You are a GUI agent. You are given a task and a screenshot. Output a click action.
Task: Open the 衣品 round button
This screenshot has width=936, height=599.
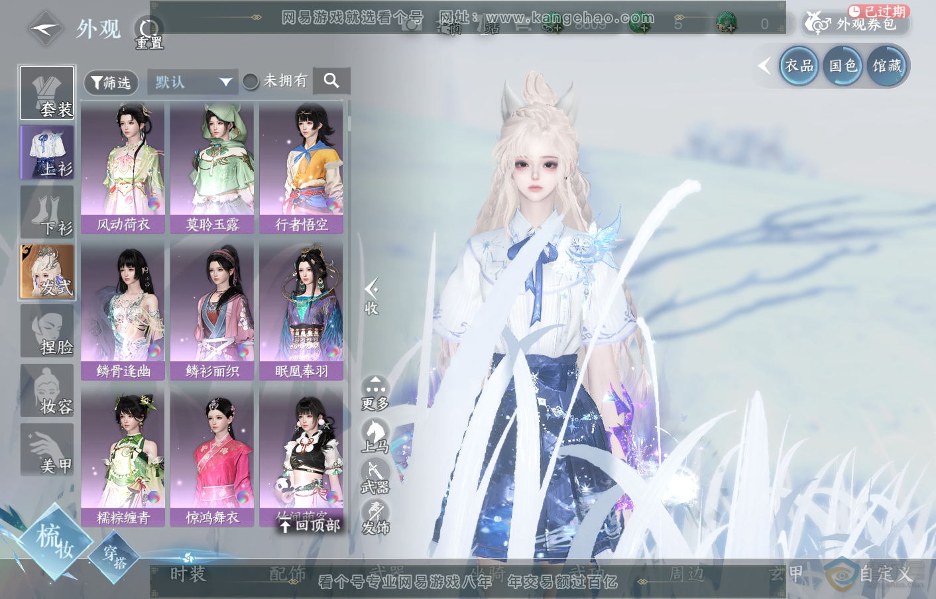click(799, 66)
